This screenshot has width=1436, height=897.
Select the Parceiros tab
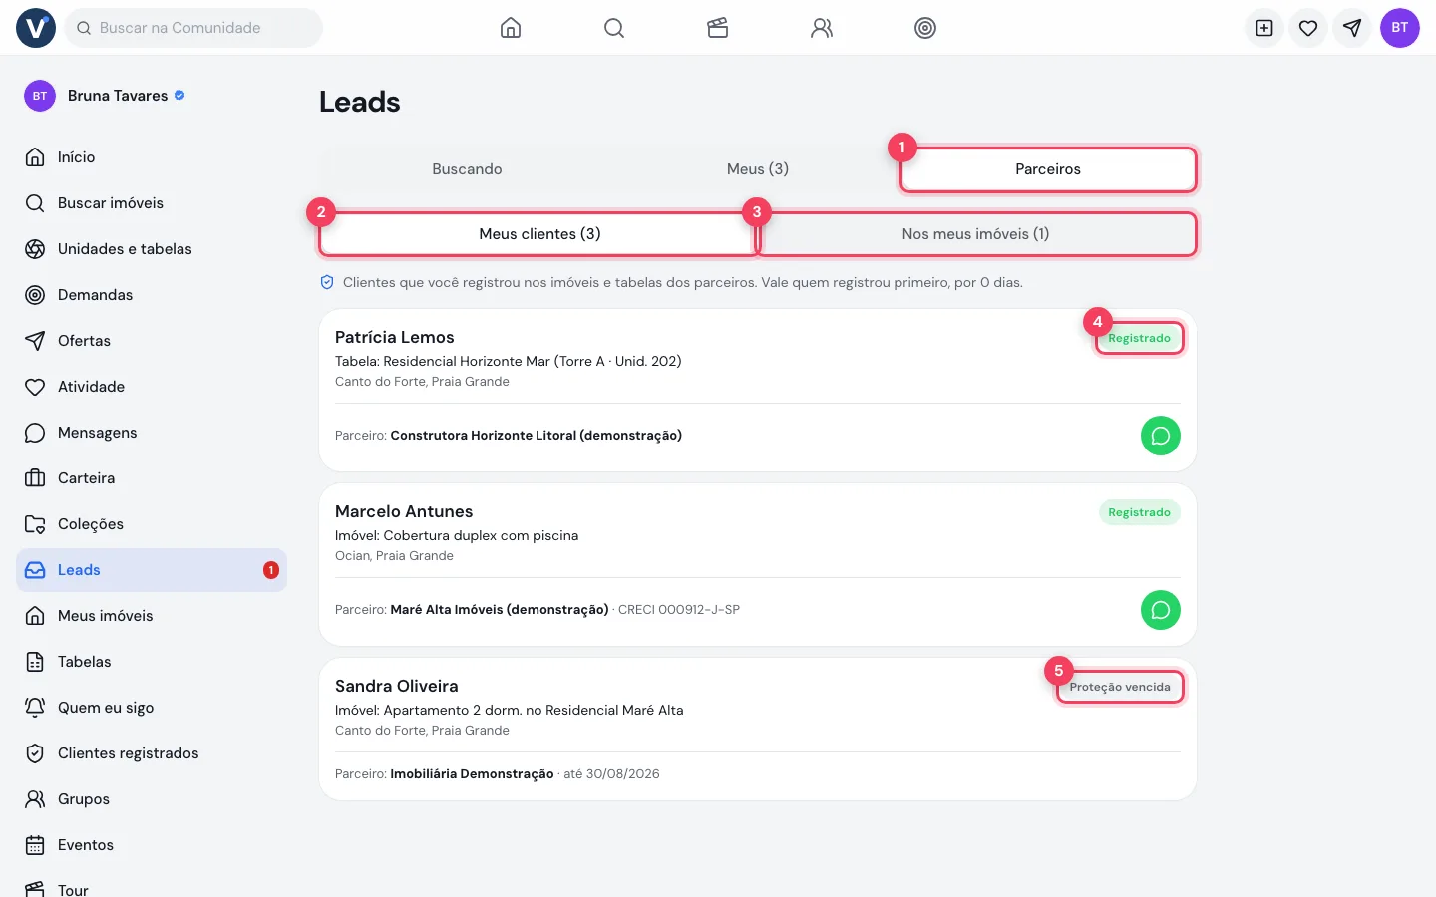(x=1048, y=169)
